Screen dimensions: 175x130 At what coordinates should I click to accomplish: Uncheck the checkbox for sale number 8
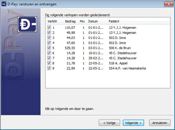click(49, 63)
